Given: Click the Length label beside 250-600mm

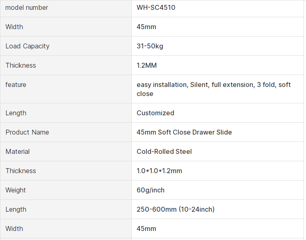Looking at the screenshot, I should 16,209.
